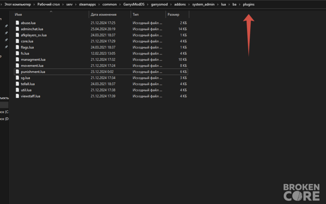
Task: Select the movement.lua file name
Action: click(32, 65)
